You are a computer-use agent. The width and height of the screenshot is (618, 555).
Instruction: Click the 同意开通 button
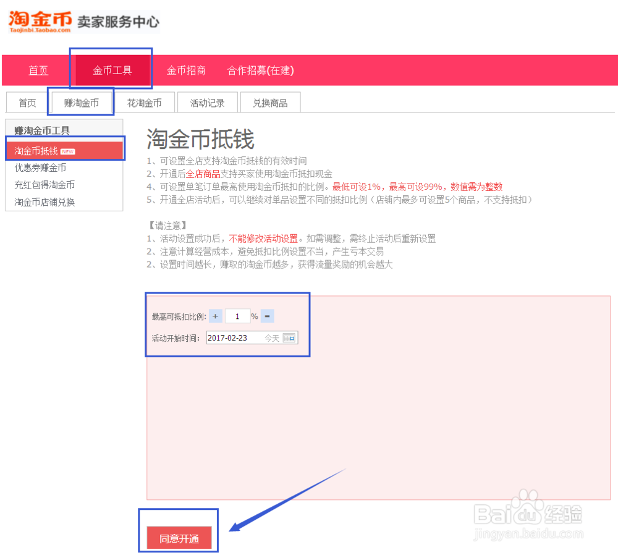179,538
